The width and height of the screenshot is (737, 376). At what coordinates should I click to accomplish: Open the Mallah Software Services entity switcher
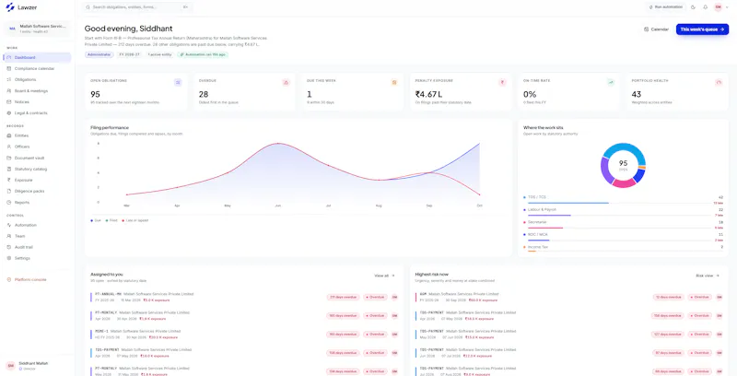click(x=37, y=29)
